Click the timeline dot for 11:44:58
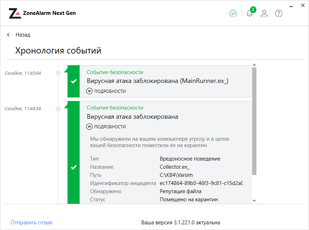309x230 pixels. pyautogui.click(x=58, y=109)
